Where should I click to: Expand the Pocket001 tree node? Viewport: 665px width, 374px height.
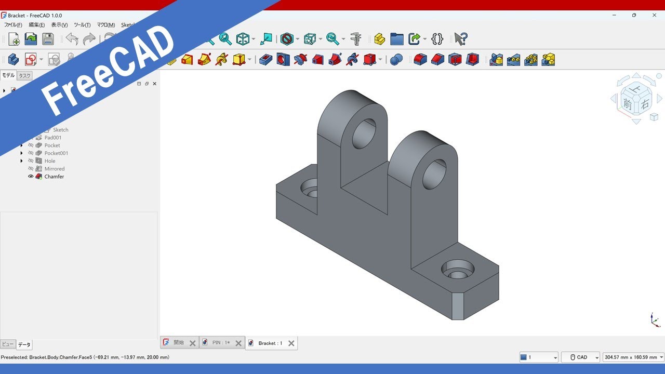point(21,153)
